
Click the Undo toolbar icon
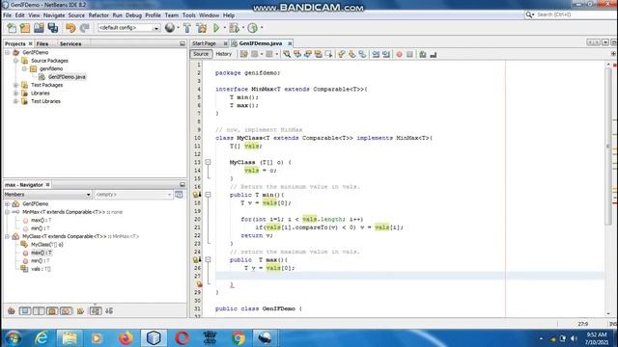[x=70, y=28]
